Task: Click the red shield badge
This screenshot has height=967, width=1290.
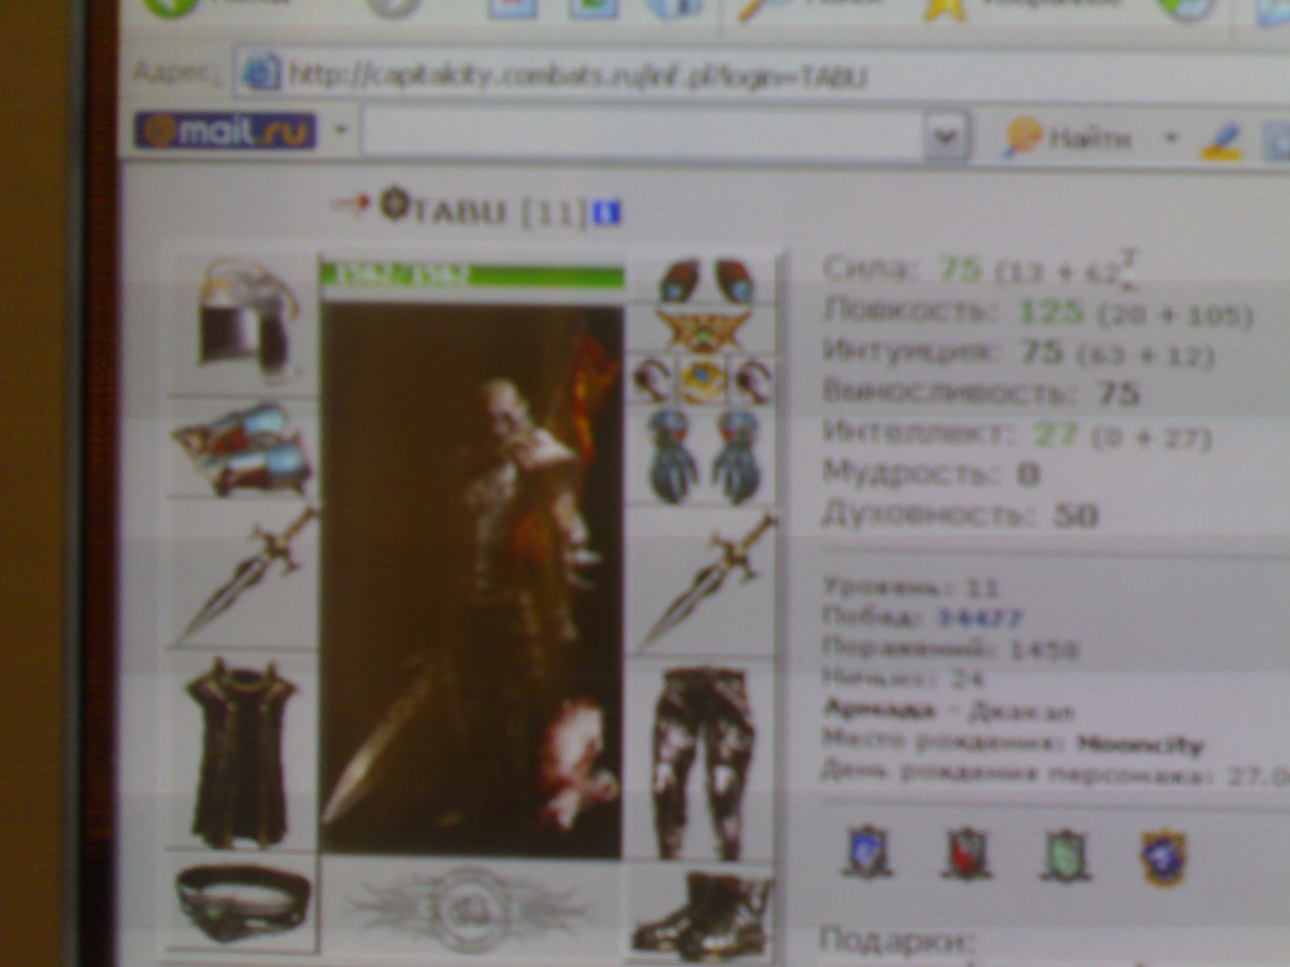Action: tap(967, 853)
